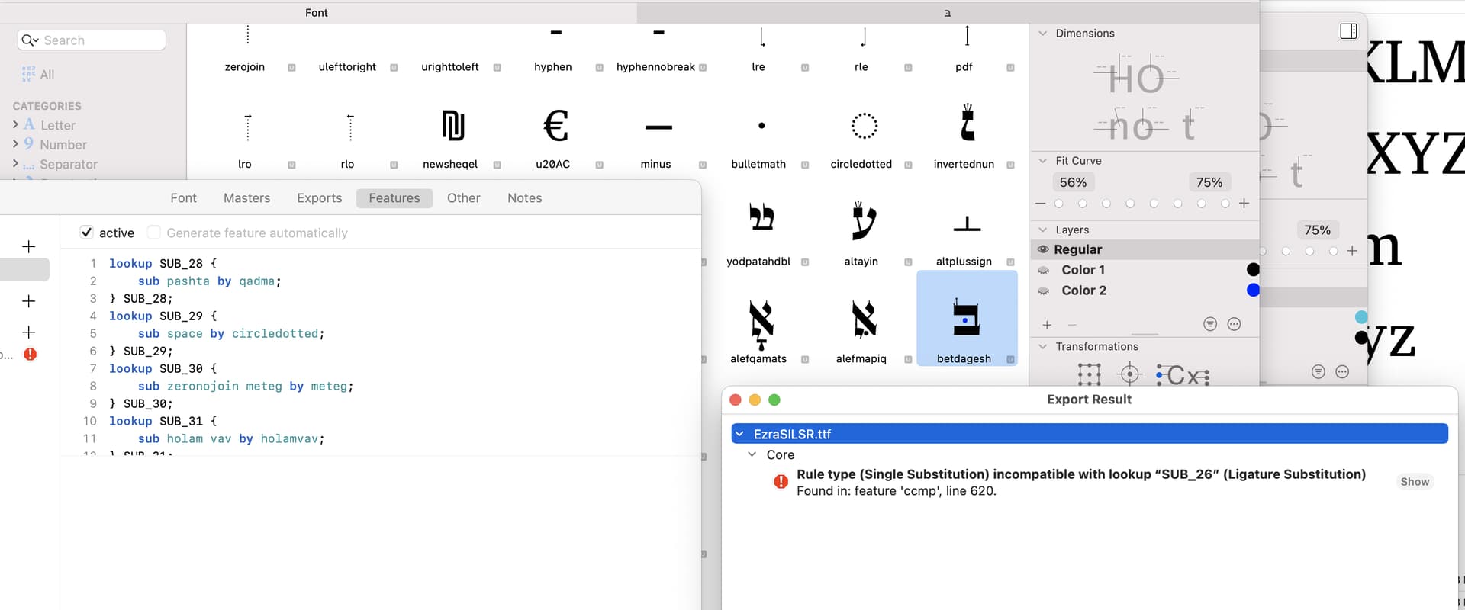Screen dimensions: 1465x610
Task: Click the transformation origin grid icon
Action: click(1089, 374)
